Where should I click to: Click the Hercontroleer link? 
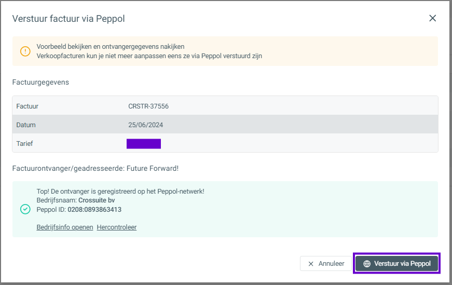(x=117, y=227)
